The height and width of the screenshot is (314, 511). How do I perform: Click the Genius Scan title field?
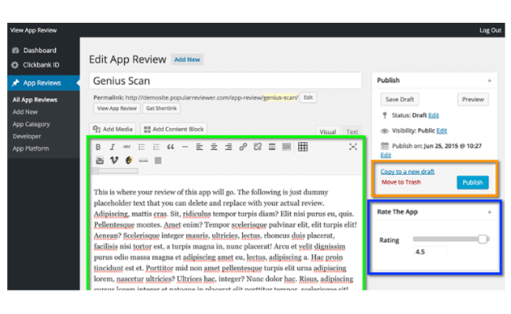pyautogui.click(x=226, y=81)
